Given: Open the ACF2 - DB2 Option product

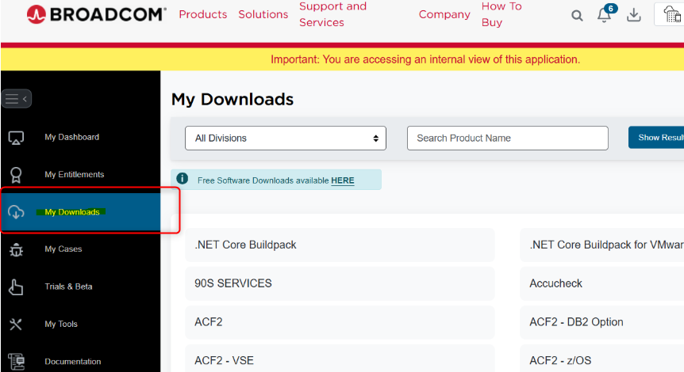Looking at the screenshot, I should pyautogui.click(x=602, y=322).
